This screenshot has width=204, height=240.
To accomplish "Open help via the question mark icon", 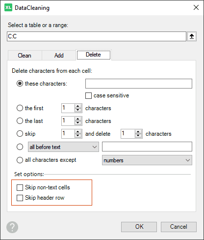I will pos(12,227).
